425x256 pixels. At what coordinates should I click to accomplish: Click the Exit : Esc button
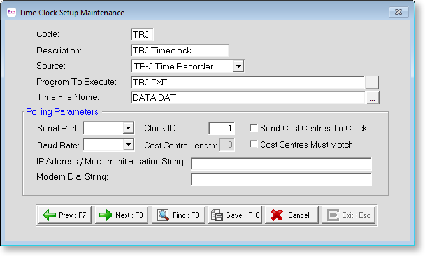point(349,215)
